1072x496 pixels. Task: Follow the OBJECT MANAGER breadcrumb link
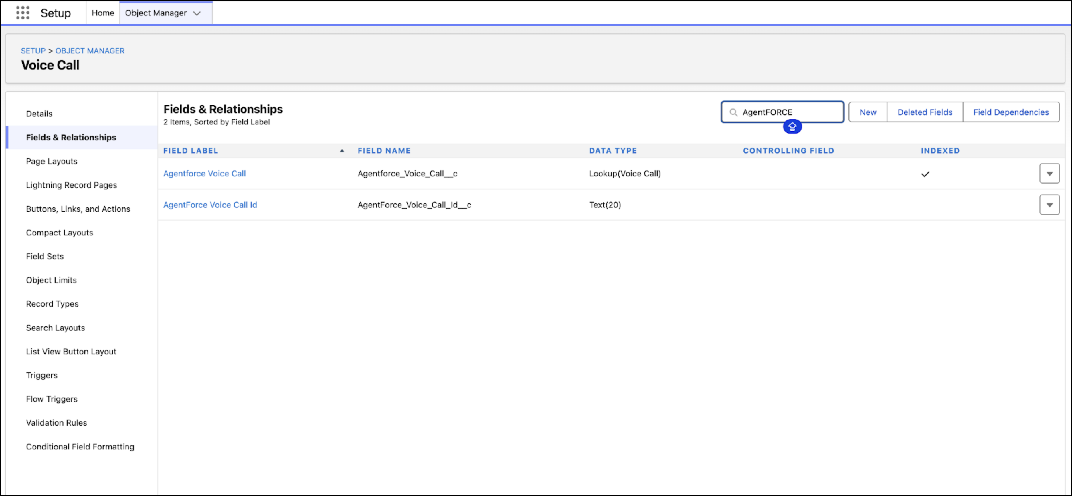pyautogui.click(x=90, y=51)
